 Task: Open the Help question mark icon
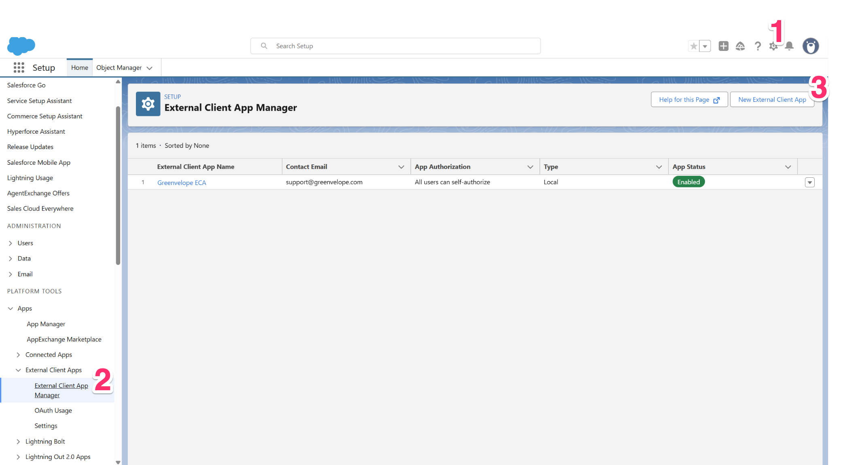[x=758, y=46]
